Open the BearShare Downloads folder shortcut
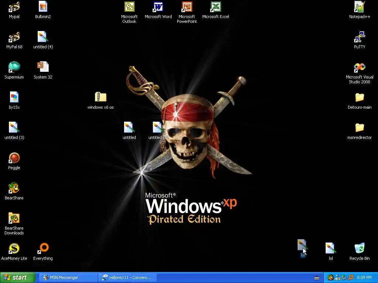Viewport: 378px width, 283px height. pos(14,224)
